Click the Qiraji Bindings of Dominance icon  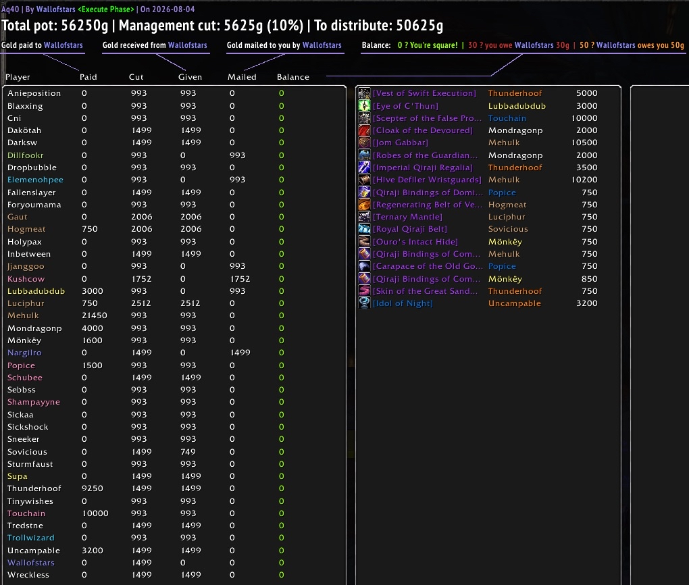364,192
